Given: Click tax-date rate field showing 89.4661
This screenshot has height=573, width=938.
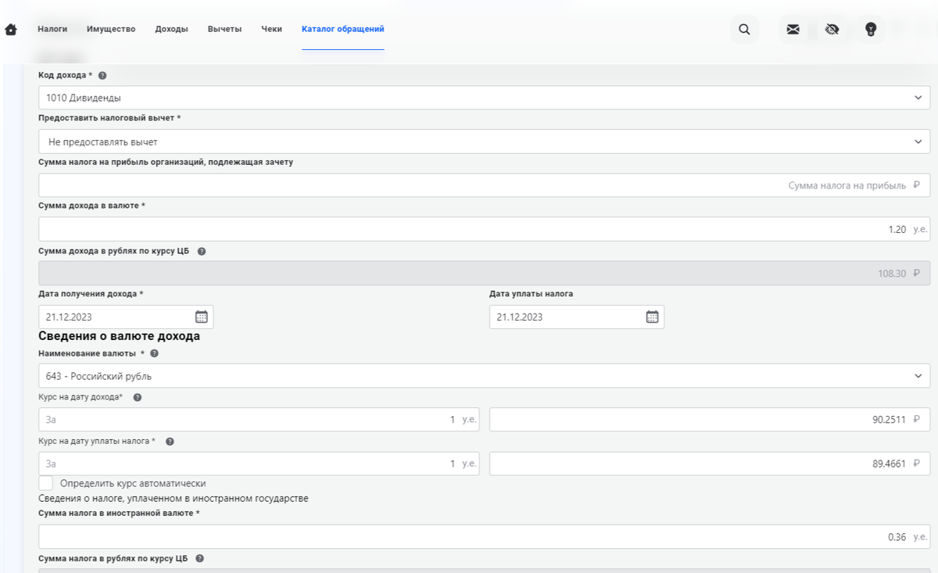Looking at the screenshot, I should point(710,464).
